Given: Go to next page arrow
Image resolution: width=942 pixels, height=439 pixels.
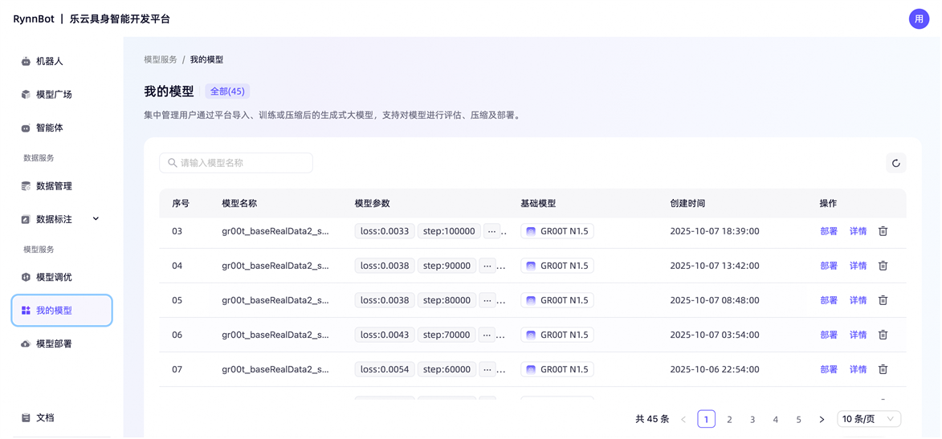Looking at the screenshot, I should click(822, 419).
